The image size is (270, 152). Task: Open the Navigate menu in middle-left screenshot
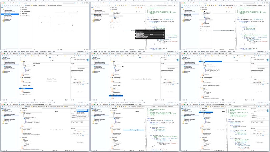[x=23, y=51]
